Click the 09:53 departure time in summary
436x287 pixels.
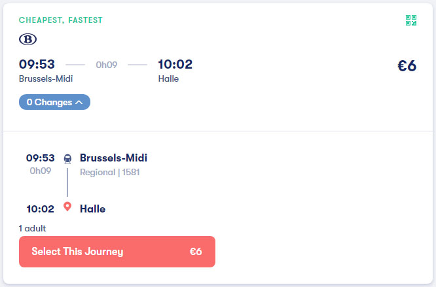click(37, 64)
